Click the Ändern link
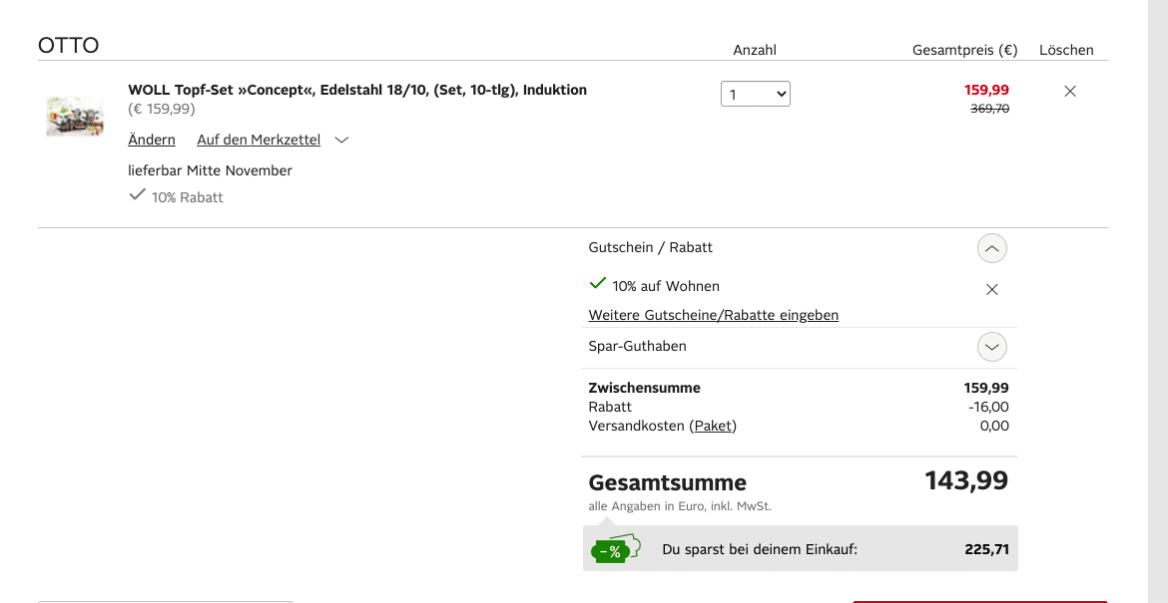The image size is (1168, 603). tap(152, 140)
